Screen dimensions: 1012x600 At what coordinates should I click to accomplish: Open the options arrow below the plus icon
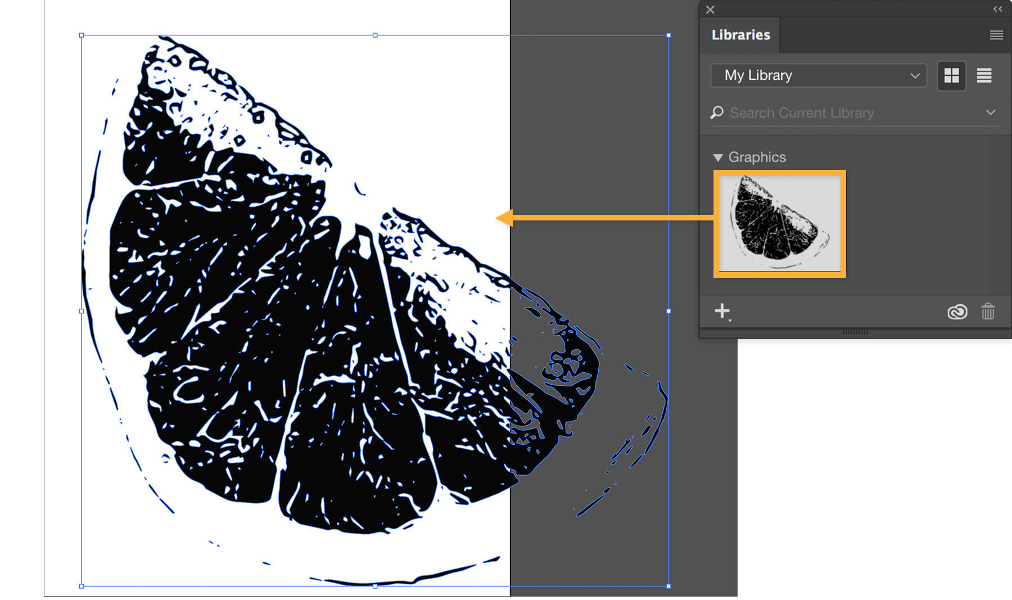click(x=730, y=319)
